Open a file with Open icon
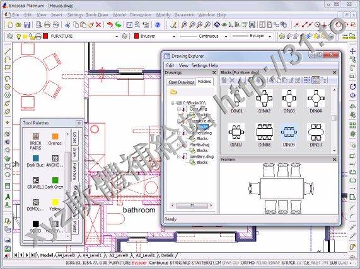Image resolution: width=360 pixels, height=269 pixels. point(18,25)
